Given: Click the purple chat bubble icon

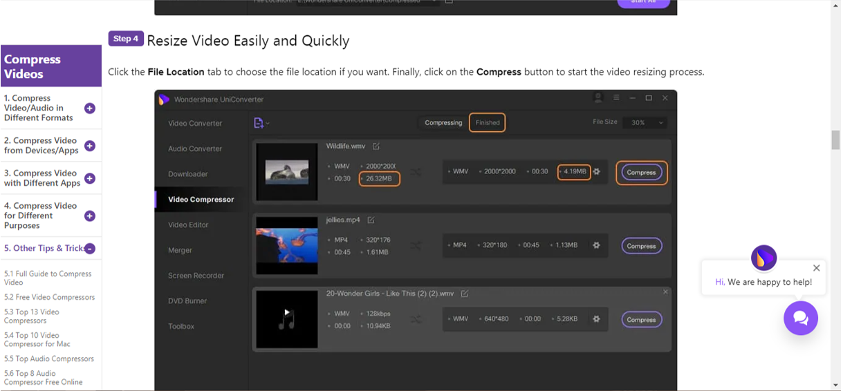Looking at the screenshot, I should pyautogui.click(x=800, y=318).
